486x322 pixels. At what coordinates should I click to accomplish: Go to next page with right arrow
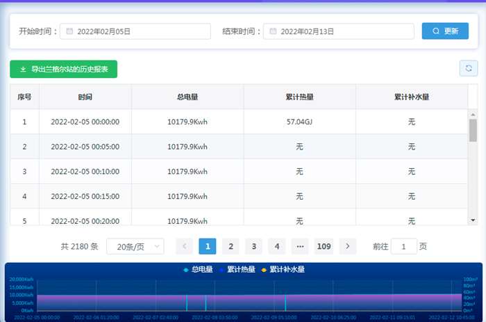348,246
